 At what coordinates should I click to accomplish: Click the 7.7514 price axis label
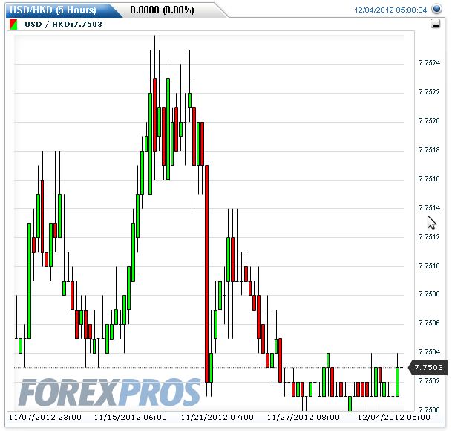click(x=430, y=207)
